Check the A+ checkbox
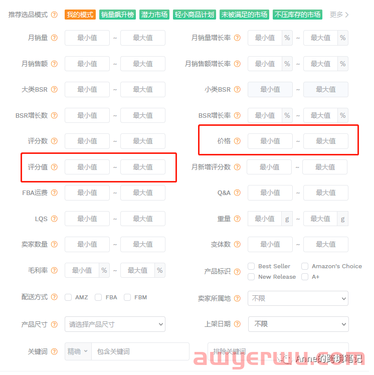 305,277
